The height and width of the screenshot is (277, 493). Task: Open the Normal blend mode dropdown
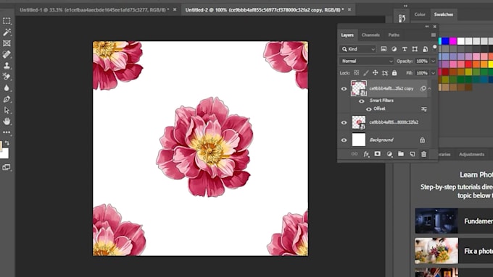tap(367, 61)
